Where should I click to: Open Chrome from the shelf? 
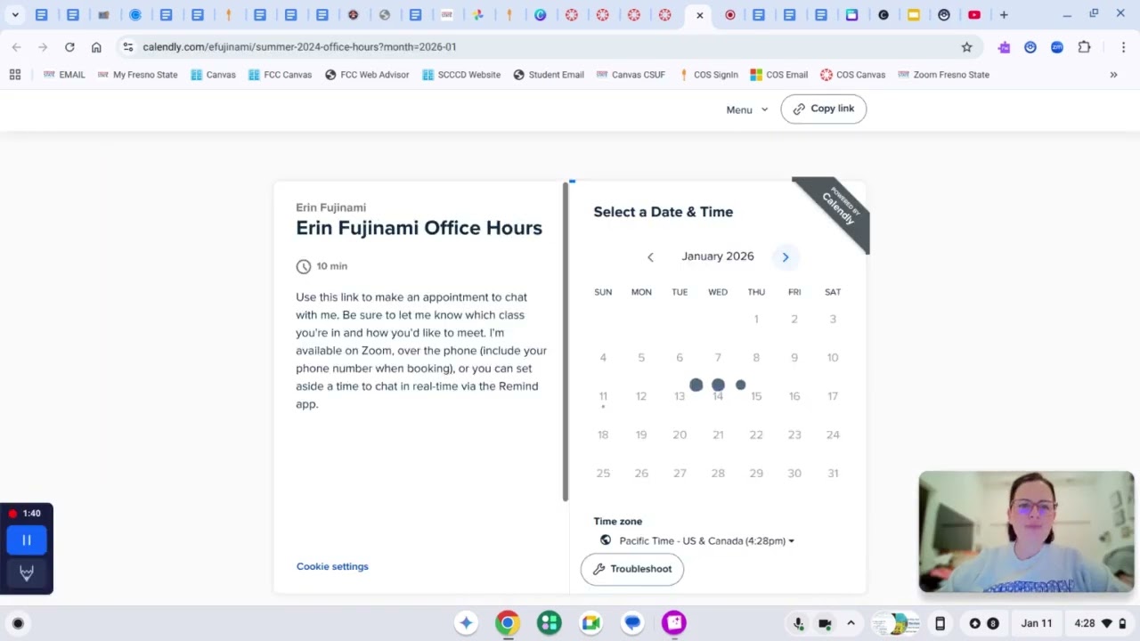508,623
